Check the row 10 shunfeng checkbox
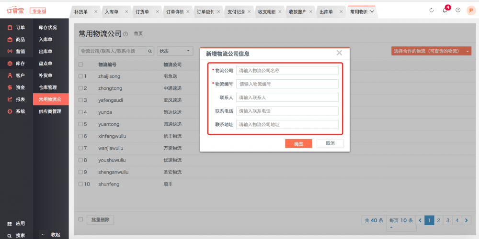This screenshot has width=479, height=239. 80,184
